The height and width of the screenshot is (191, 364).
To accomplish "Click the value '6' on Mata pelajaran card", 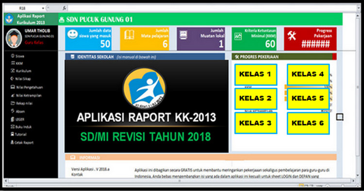I will 165,44.
